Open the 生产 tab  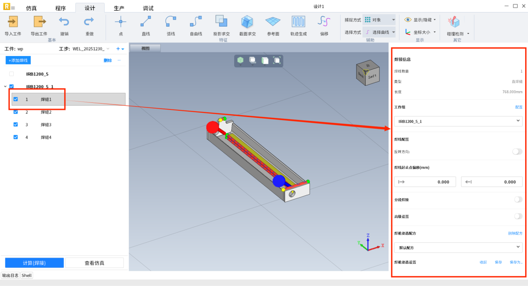[119, 8]
